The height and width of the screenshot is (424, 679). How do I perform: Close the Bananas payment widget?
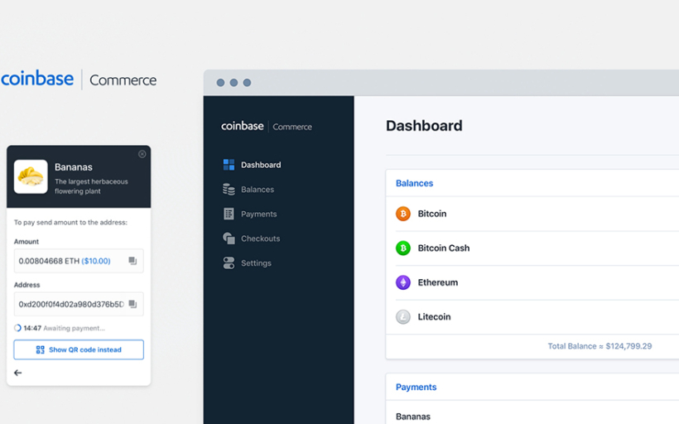click(x=142, y=154)
